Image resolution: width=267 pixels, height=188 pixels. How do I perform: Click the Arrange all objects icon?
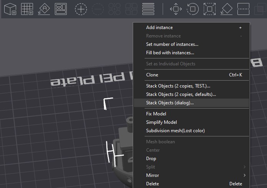point(61,9)
